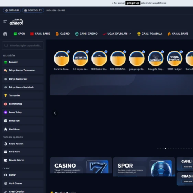Open Kripto Yatırım bitcoin item

pyautogui.click(x=23, y=144)
